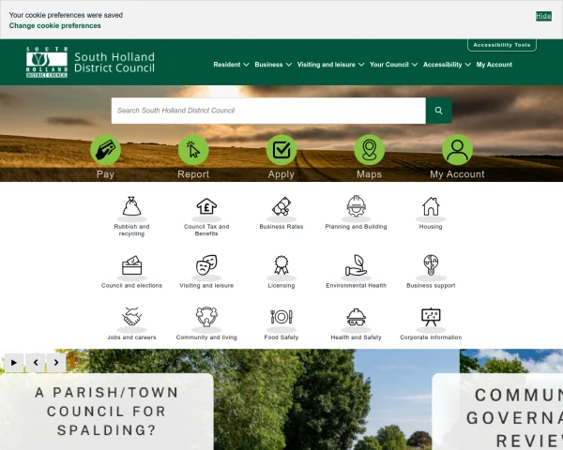Expand the Resident menu chevron
The height and width of the screenshot is (450, 563).
(x=246, y=65)
